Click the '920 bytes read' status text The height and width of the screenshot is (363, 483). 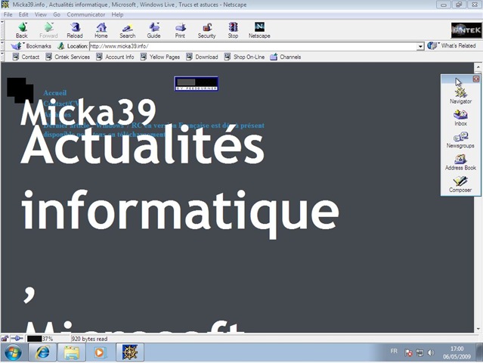(x=90, y=339)
